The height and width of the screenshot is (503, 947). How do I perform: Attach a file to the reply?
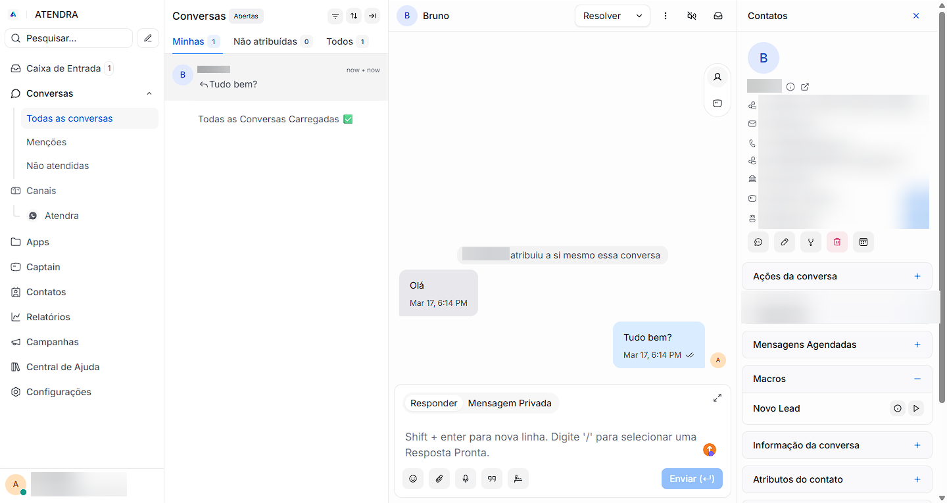pos(439,479)
